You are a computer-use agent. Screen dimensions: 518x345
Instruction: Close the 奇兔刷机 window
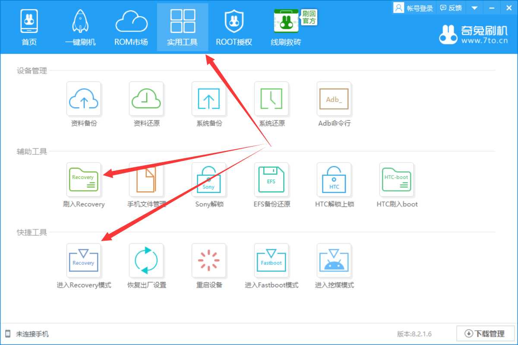(509, 8)
